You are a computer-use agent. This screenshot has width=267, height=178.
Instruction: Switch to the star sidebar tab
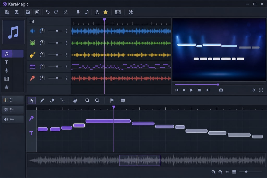pyautogui.click(x=7, y=87)
